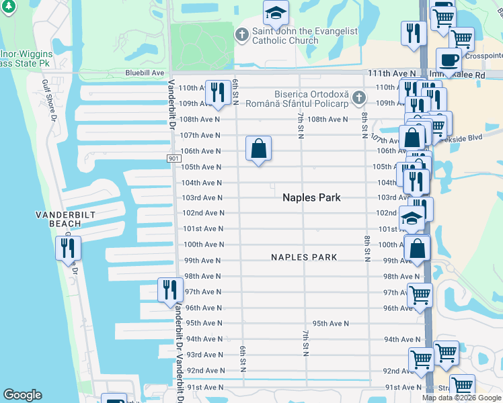Click the Map data ©2026 Google attribution
This screenshot has height=403, width=503.
[462, 398]
